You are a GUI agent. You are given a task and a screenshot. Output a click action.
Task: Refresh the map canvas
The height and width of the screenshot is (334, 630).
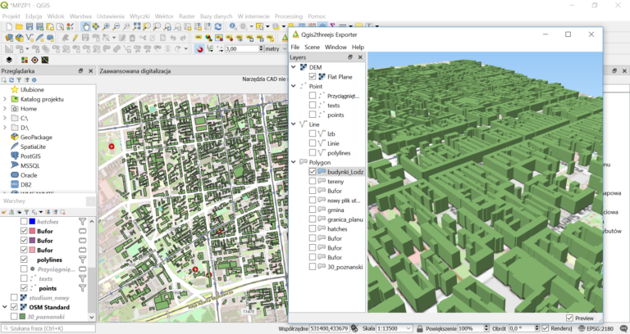click(217, 26)
